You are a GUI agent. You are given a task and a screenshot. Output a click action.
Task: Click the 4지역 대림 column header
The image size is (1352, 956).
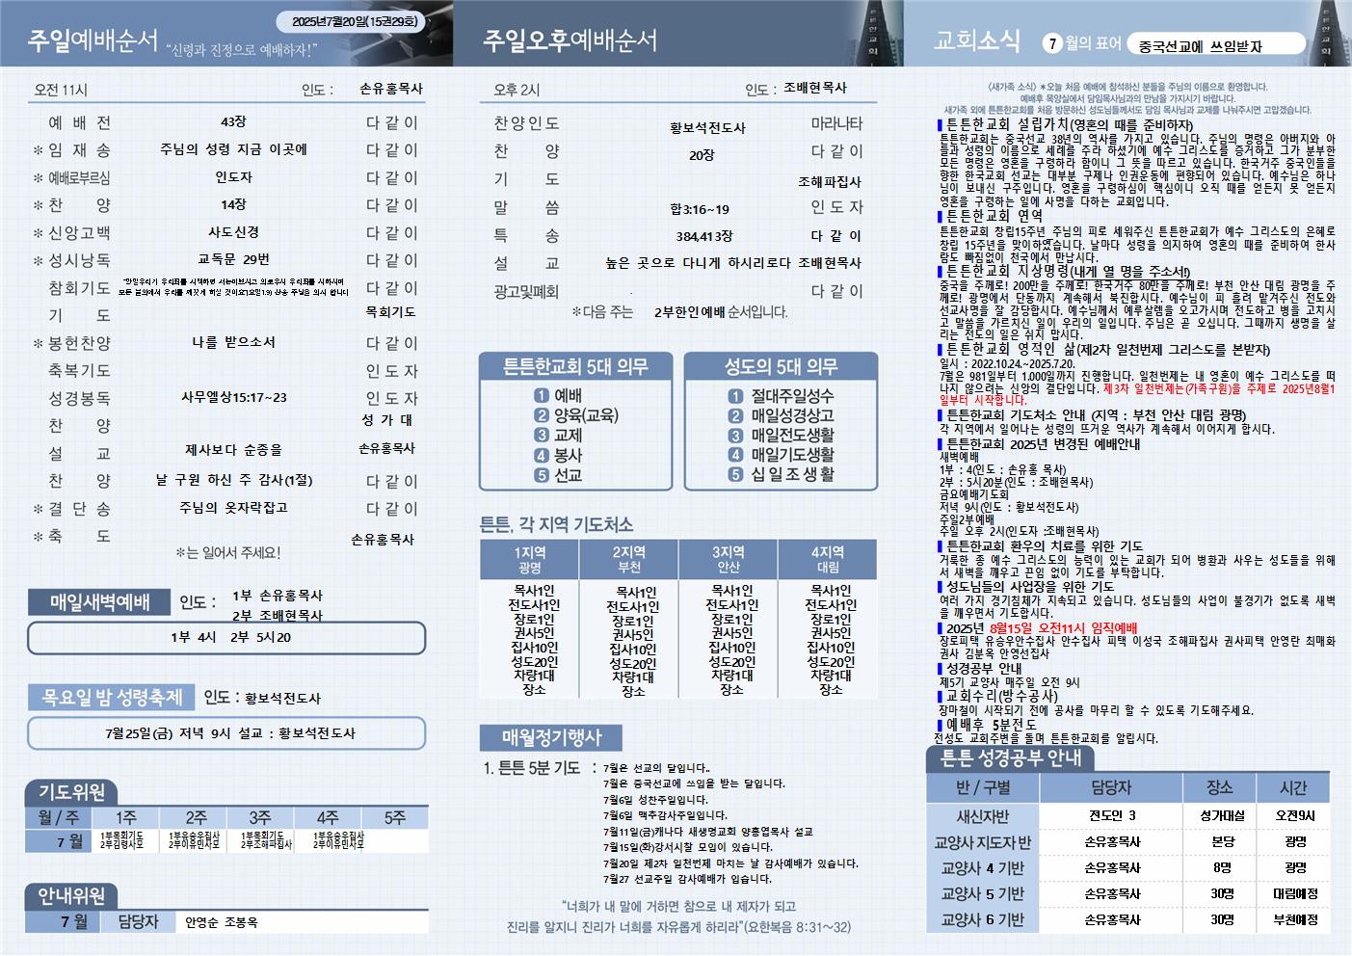[827, 559]
